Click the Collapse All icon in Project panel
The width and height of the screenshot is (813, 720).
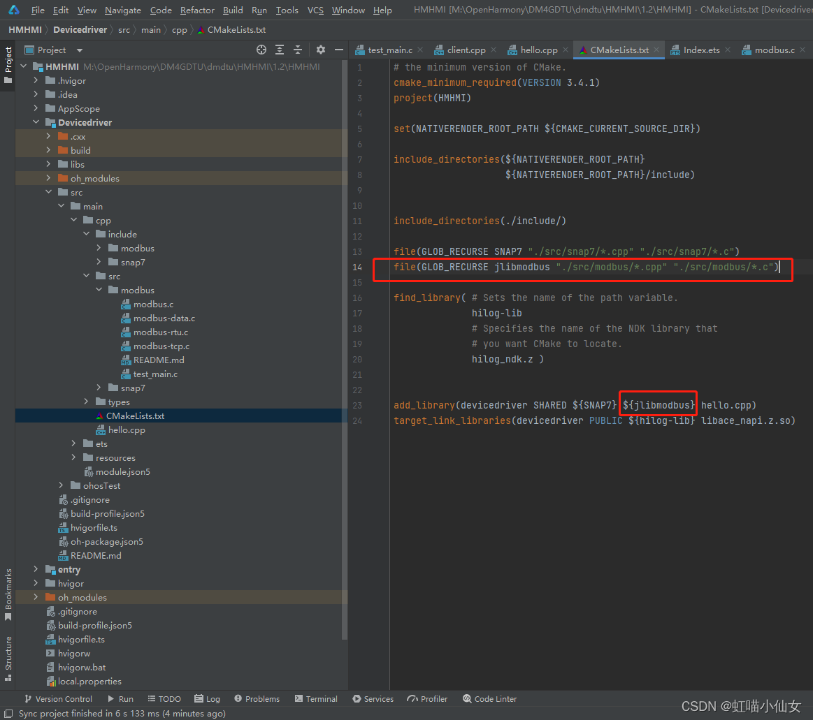[298, 50]
